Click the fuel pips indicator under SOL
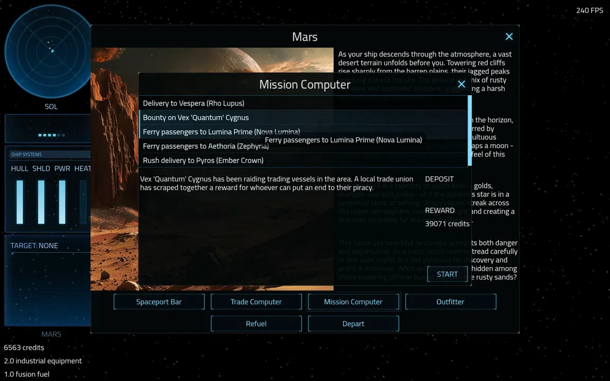610x381 pixels. 51,135
